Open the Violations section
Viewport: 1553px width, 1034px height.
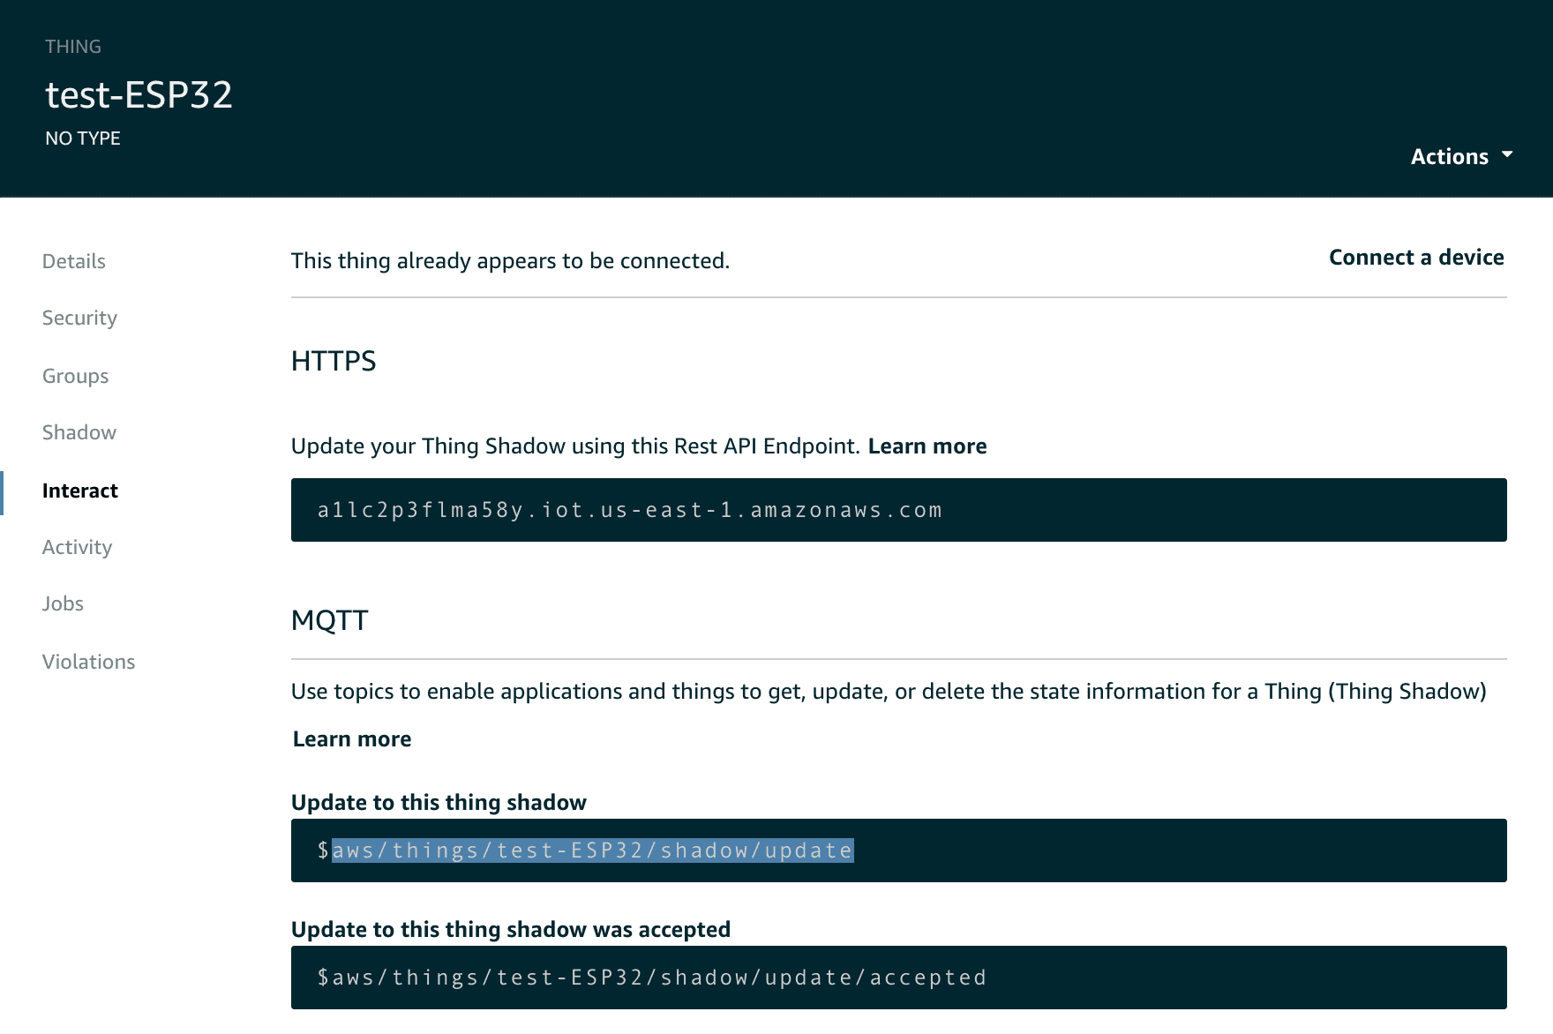(88, 661)
